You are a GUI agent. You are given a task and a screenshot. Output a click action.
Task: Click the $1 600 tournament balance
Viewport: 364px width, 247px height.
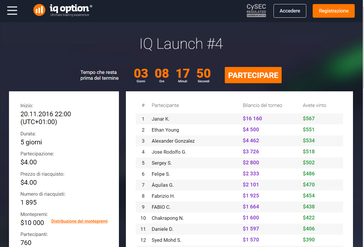[x=251, y=218]
